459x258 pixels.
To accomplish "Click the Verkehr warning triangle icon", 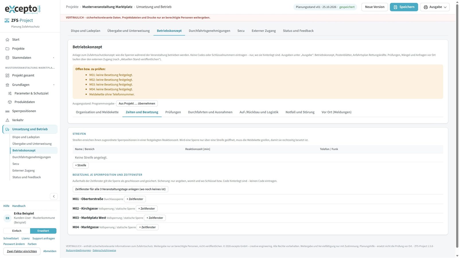I will point(7,120).
